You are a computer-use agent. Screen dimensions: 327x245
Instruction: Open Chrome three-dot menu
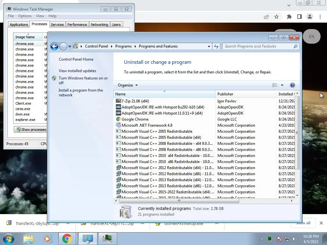(320, 17)
